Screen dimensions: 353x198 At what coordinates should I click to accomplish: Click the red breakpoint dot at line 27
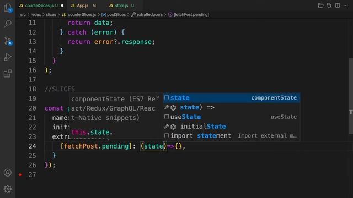coord(20,175)
